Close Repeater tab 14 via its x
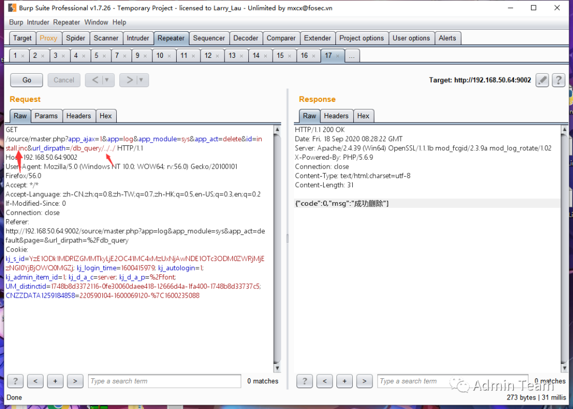This screenshot has width=573, height=409. coord(266,56)
